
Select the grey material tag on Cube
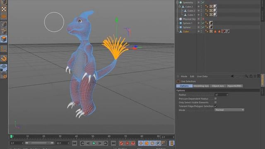(227, 31)
